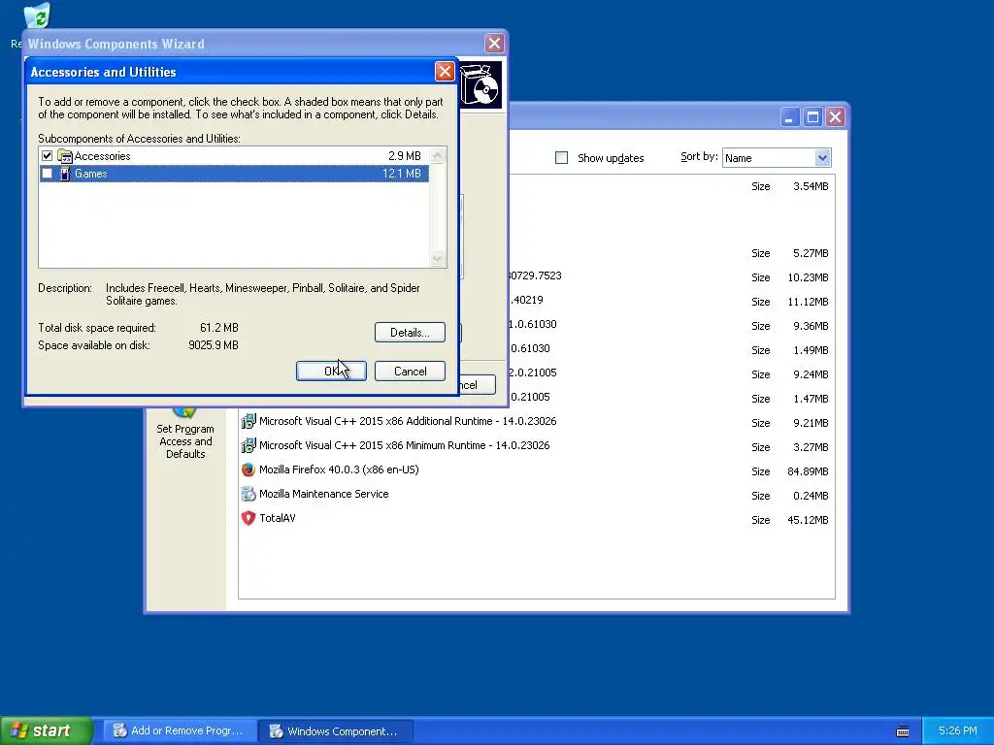Click the subcomponents list scroll down arrow
The height and width of the screenshot is (745, 994).
438,258
